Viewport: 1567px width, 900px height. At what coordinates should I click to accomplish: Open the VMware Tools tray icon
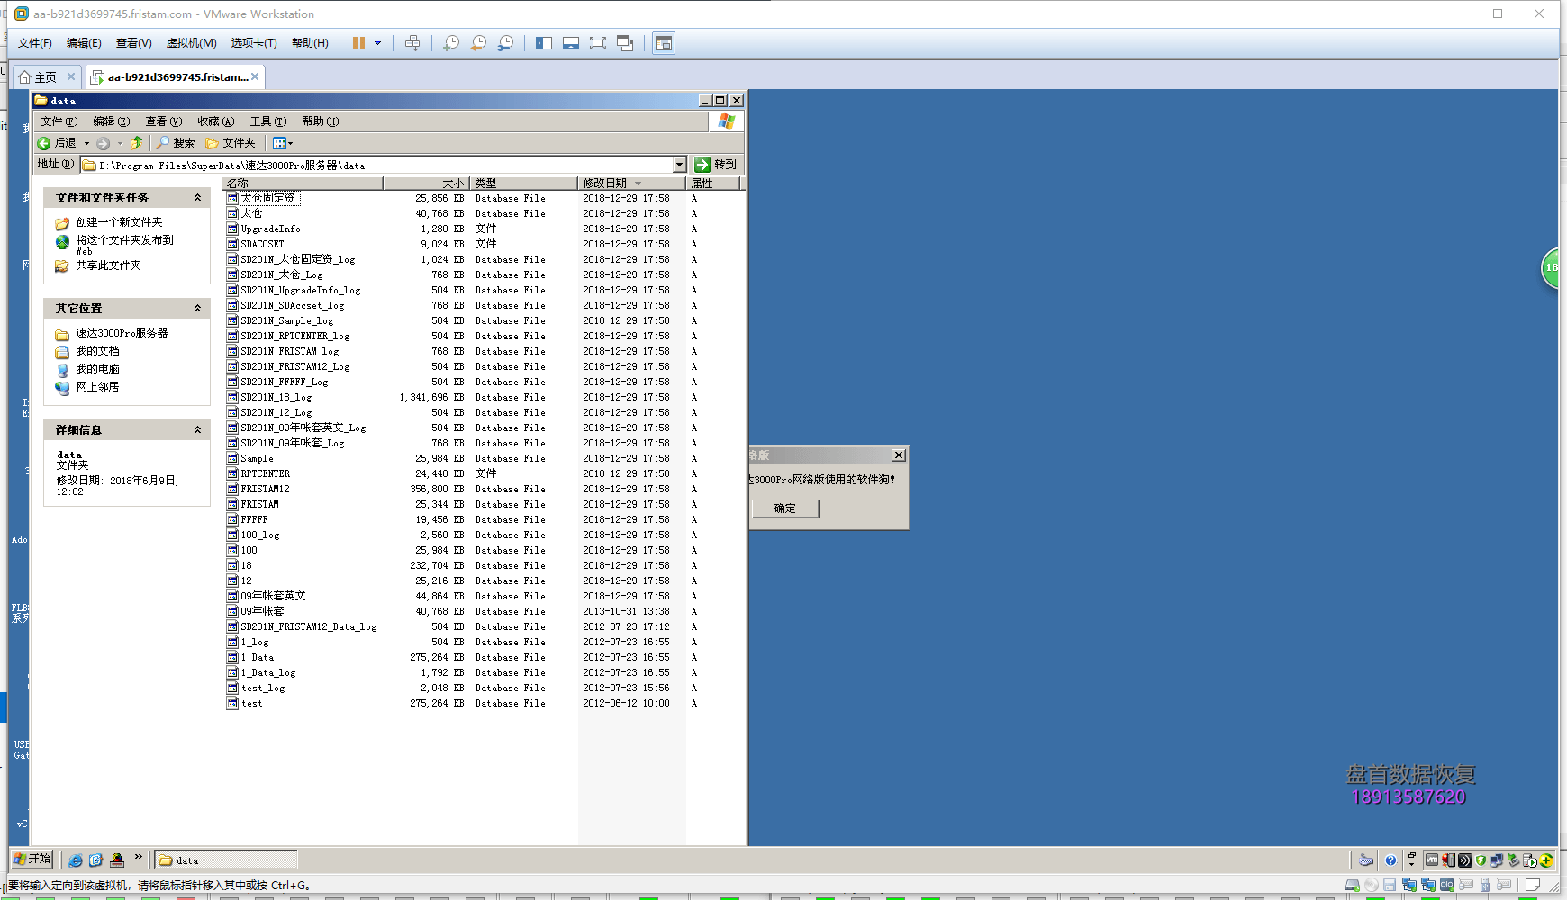pyautogui.click(x=1432, y=860)
